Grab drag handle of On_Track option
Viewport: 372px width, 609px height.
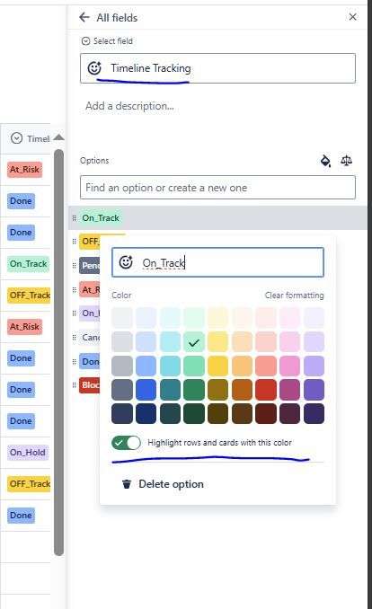tap(74, 218)
